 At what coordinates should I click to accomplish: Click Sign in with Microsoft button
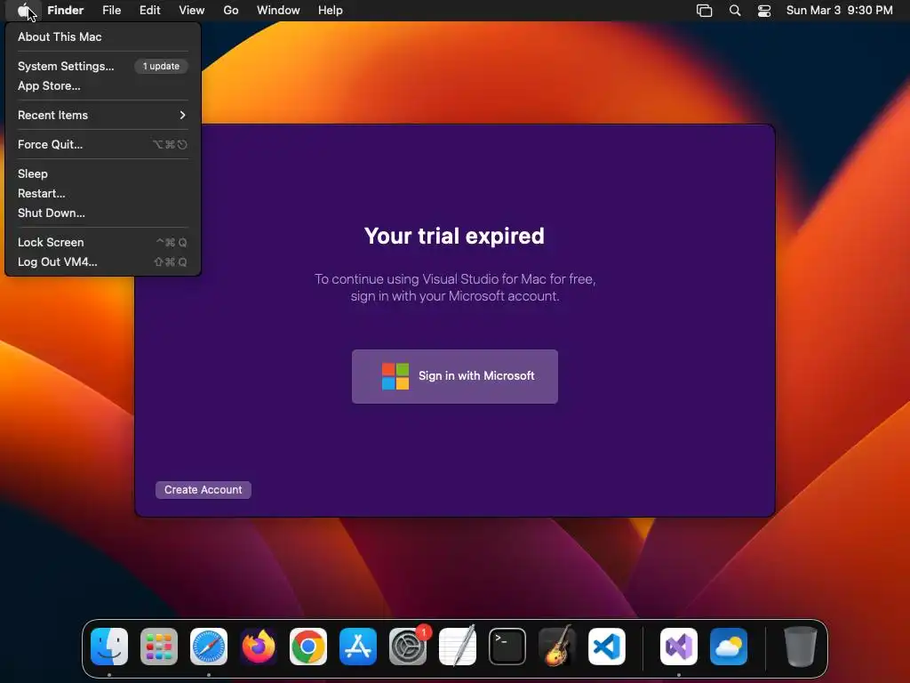(454, 376)
